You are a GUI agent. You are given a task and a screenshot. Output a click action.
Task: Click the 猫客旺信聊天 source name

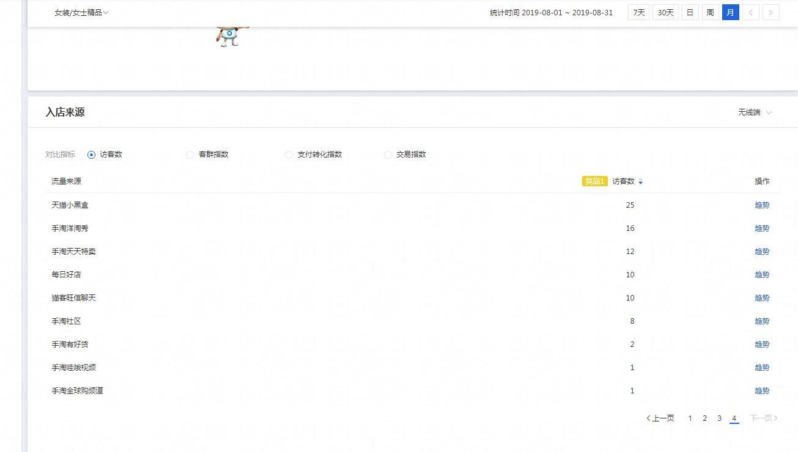73,298
